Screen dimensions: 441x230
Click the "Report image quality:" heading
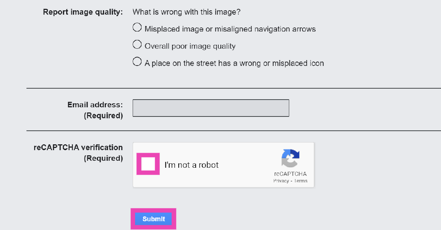83,12
